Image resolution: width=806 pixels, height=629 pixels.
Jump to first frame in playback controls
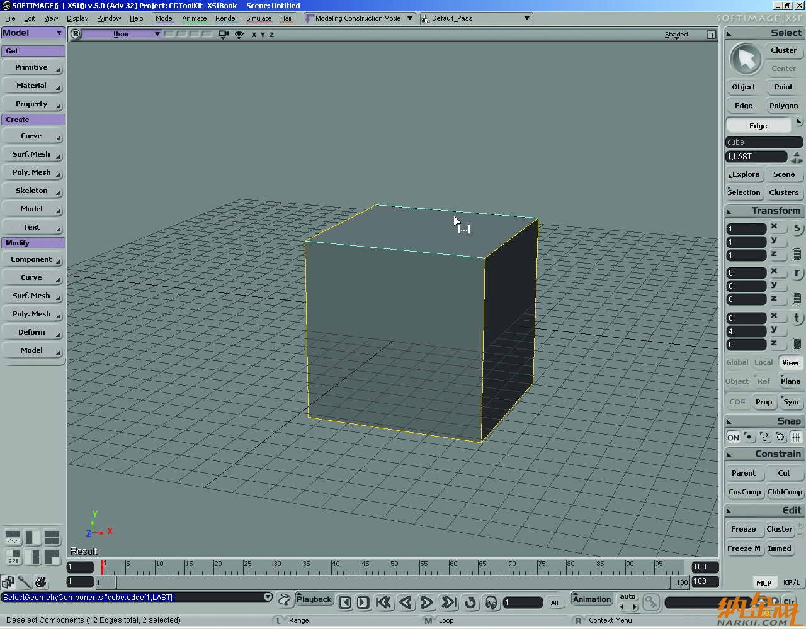pyautogui.click(x=383, y=603)
